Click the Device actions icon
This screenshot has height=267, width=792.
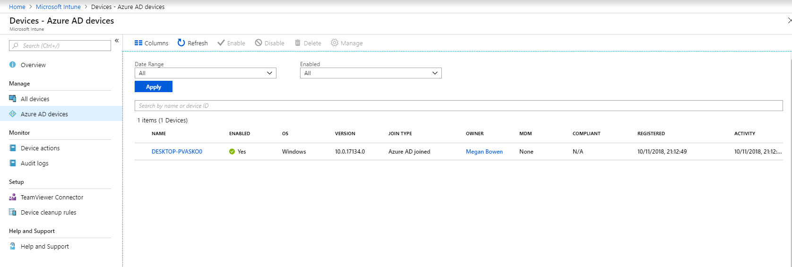13,148
